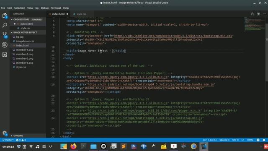Follow the bootstrap.bundle.min.js link
The width and height of the screenshot is (268, 151).
151,84
